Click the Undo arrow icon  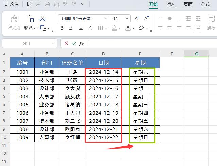pos(65,4)
